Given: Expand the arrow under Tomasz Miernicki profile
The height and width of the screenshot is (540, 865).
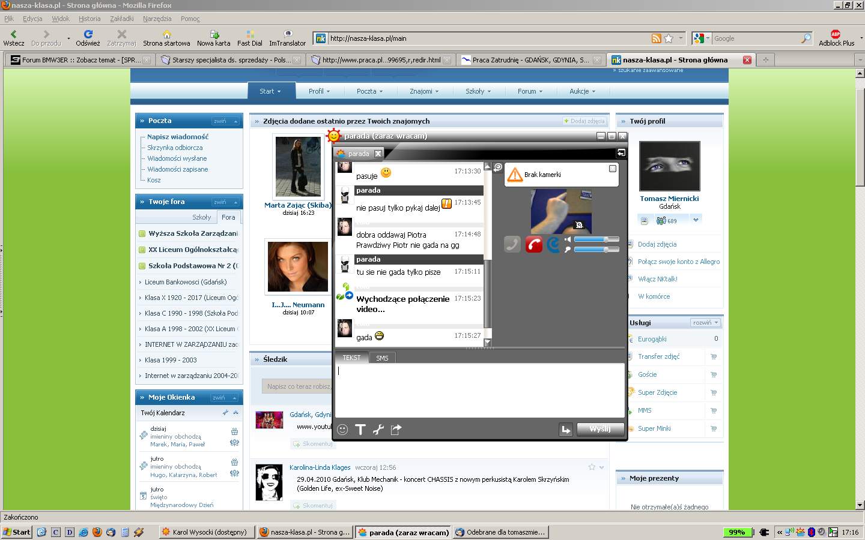Looking at the screenshot, I should 696,220.
